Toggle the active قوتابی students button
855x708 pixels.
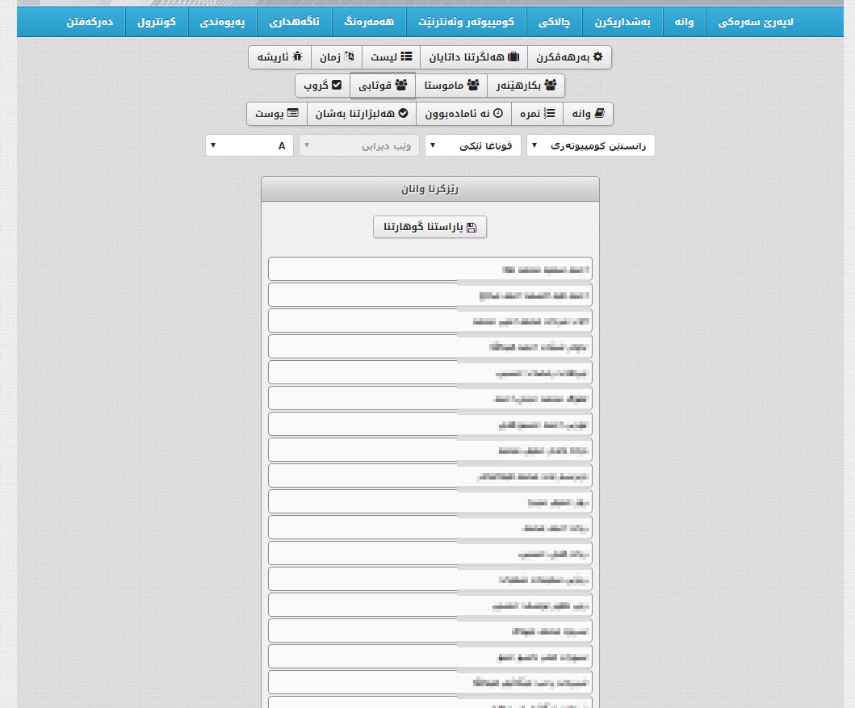[x=383, y=85]
